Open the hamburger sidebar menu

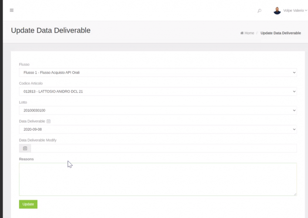12,10
